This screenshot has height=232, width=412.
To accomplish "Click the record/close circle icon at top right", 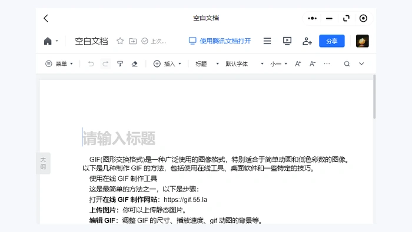I will pyautogui.click(x=363, y=18).
